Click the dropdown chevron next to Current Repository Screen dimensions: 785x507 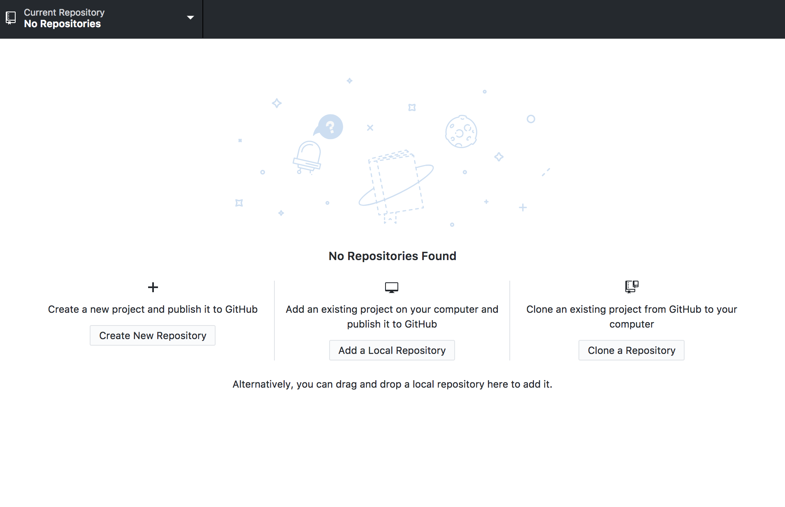click(x=190, y=18)
